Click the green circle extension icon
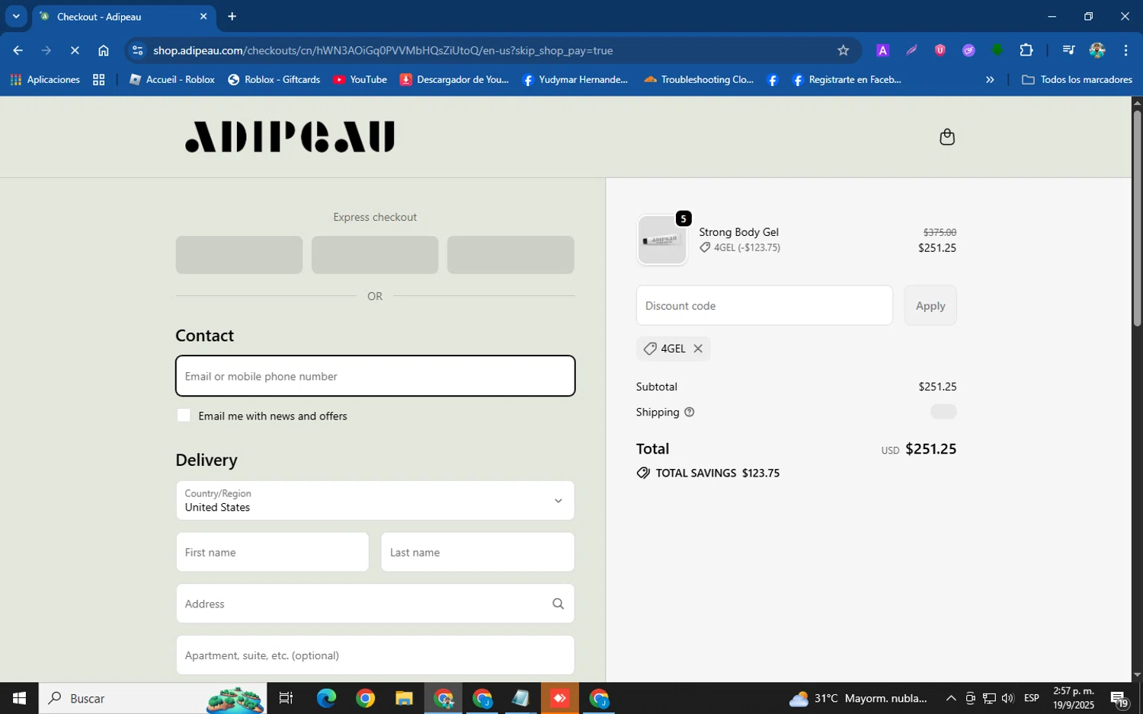 [x=997, y=50]
